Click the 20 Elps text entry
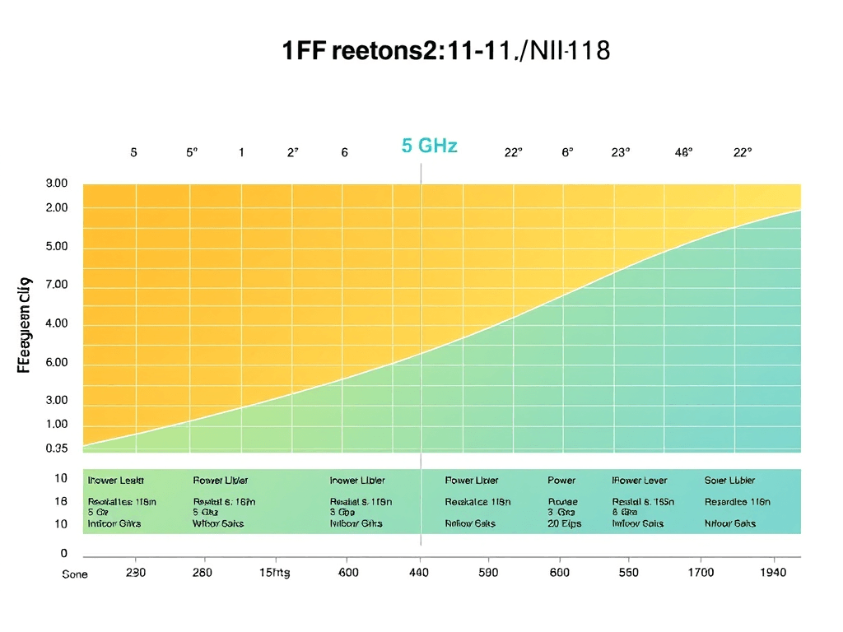Viewport: 843px width, 632px height. tap(565, 523)
